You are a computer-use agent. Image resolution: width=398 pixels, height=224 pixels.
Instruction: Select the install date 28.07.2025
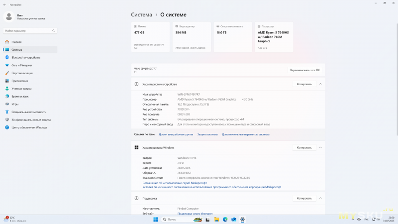click(x=184, y=168)
